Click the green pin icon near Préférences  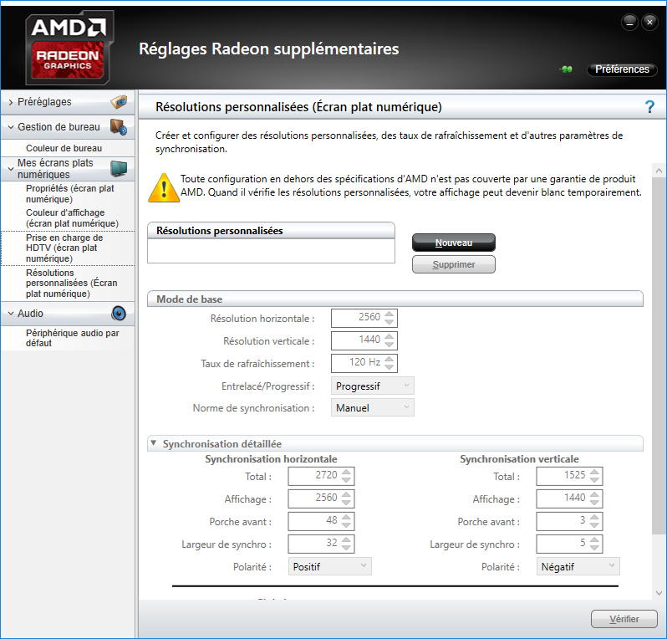click(566, 70)
